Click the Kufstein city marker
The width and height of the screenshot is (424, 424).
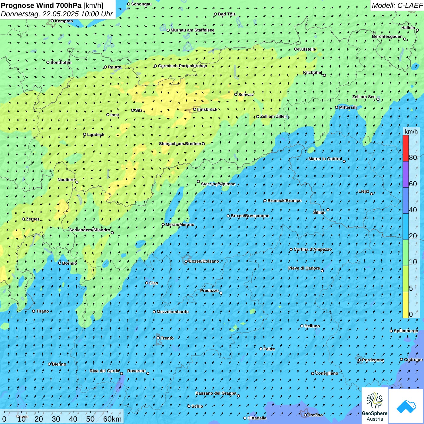pos(296,49)
